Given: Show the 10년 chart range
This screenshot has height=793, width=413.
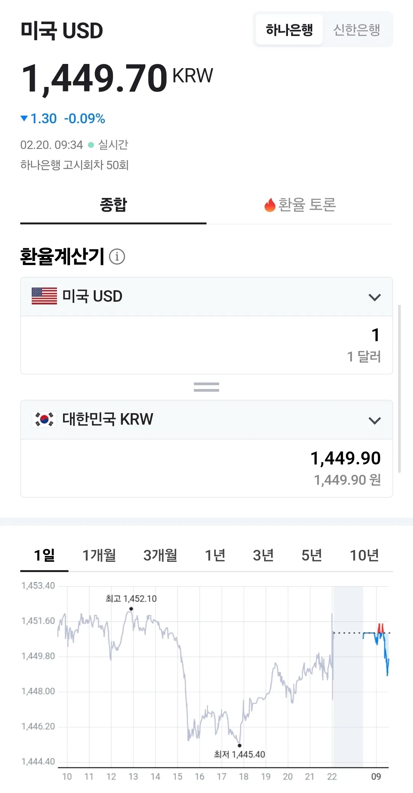Looking at the screenshot, I should 364,555.
